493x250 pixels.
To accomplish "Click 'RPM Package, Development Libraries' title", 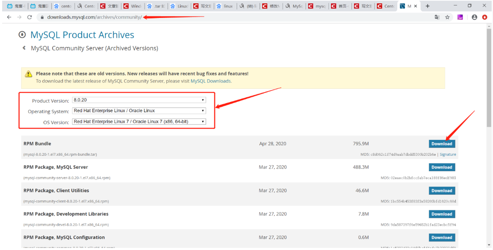I will [x=66, y=214].
